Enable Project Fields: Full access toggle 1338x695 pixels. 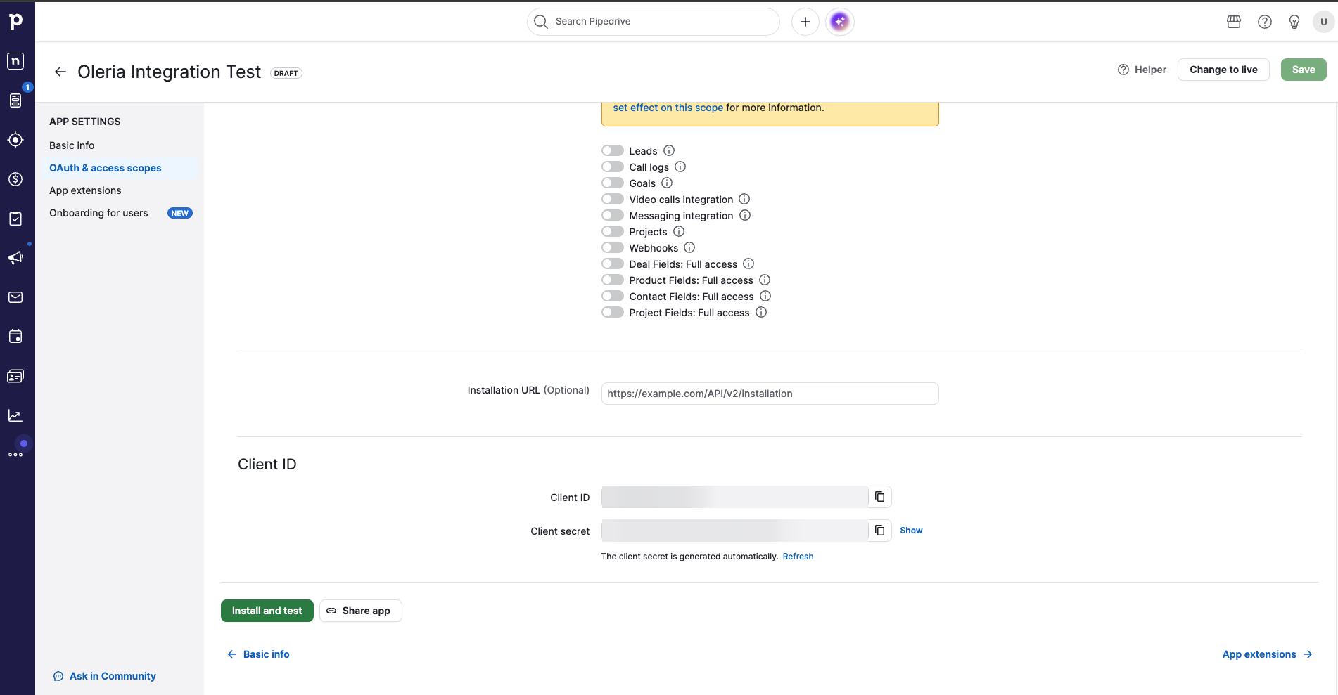pos(613,312)
